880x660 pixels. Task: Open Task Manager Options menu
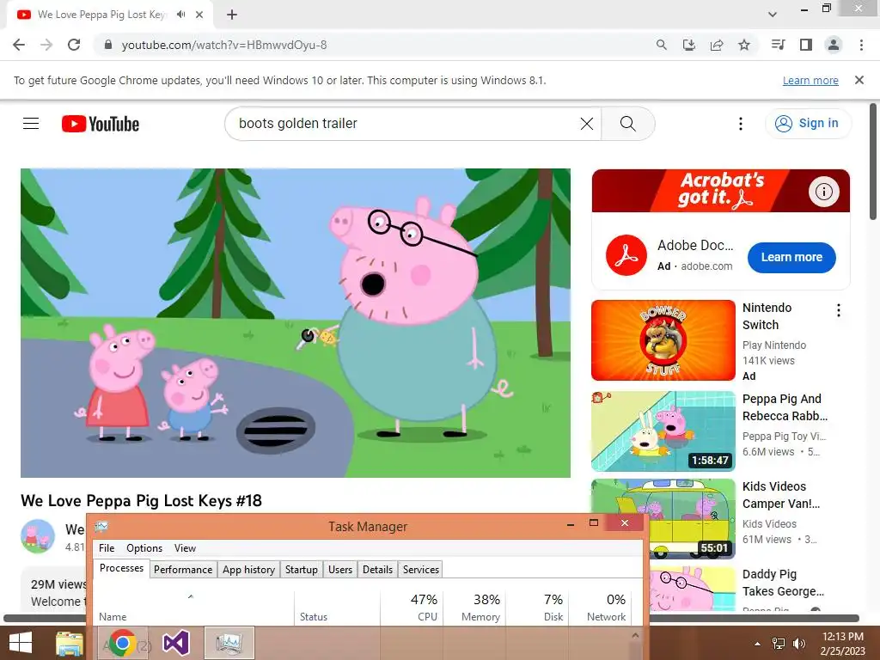144,548
